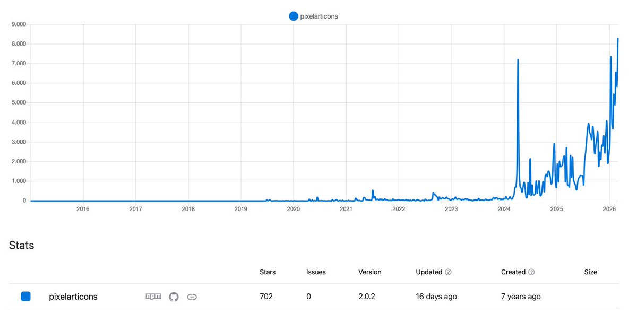Click the '7 years ago' created value
637x322 pixels.
[521, 297]
